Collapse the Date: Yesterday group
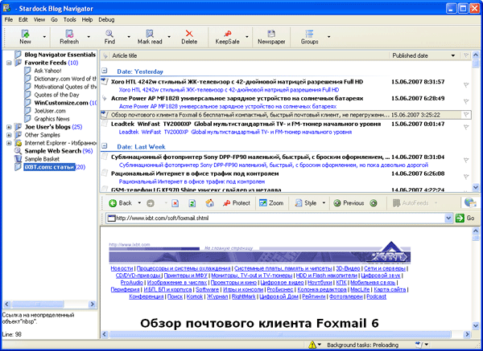Viewport: 483px width, 351px height. tap(105, 71)
